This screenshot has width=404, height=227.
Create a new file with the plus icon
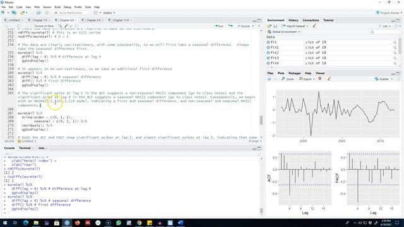3,13
